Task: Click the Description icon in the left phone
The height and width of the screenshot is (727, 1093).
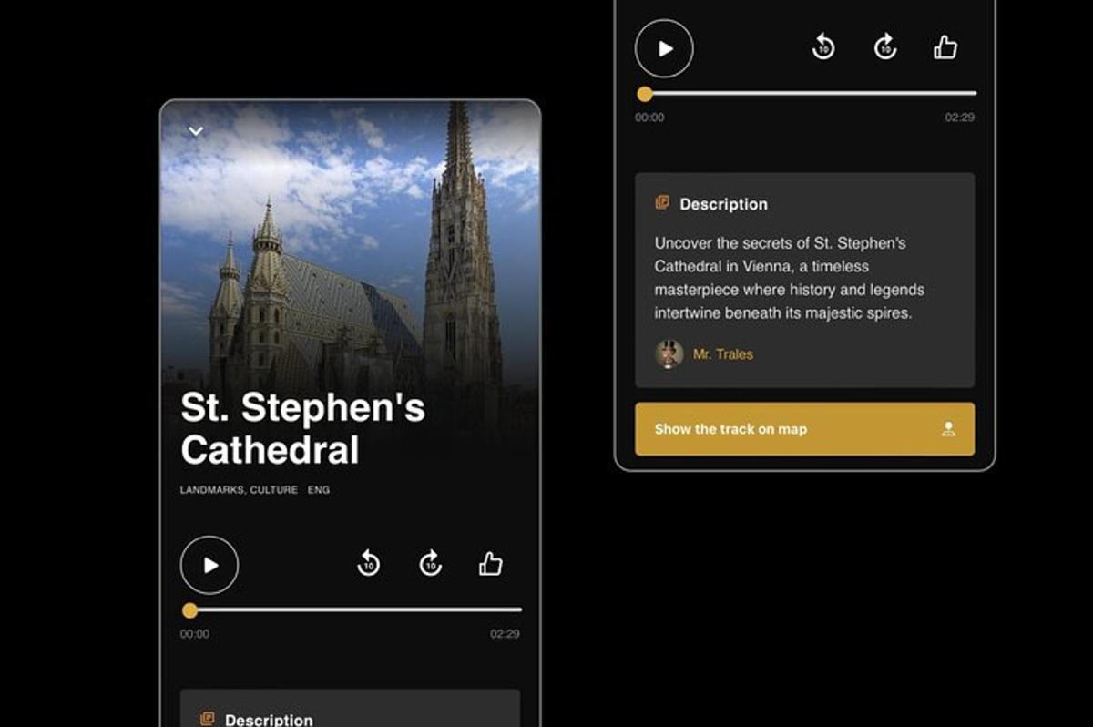Action: coord(207,719)
